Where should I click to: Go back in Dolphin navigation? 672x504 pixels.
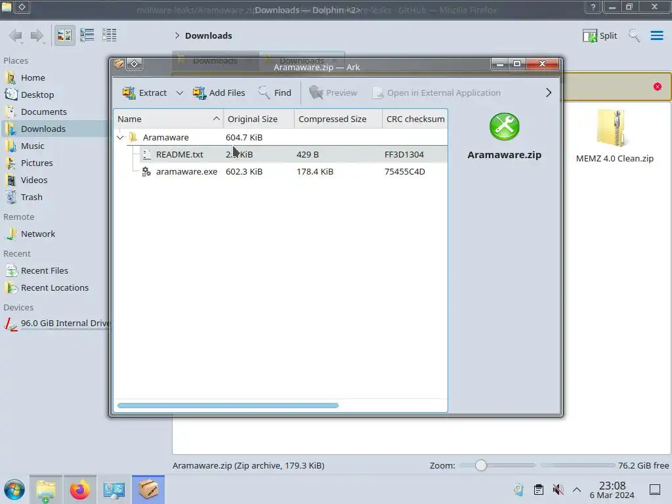tap(16, 35)
